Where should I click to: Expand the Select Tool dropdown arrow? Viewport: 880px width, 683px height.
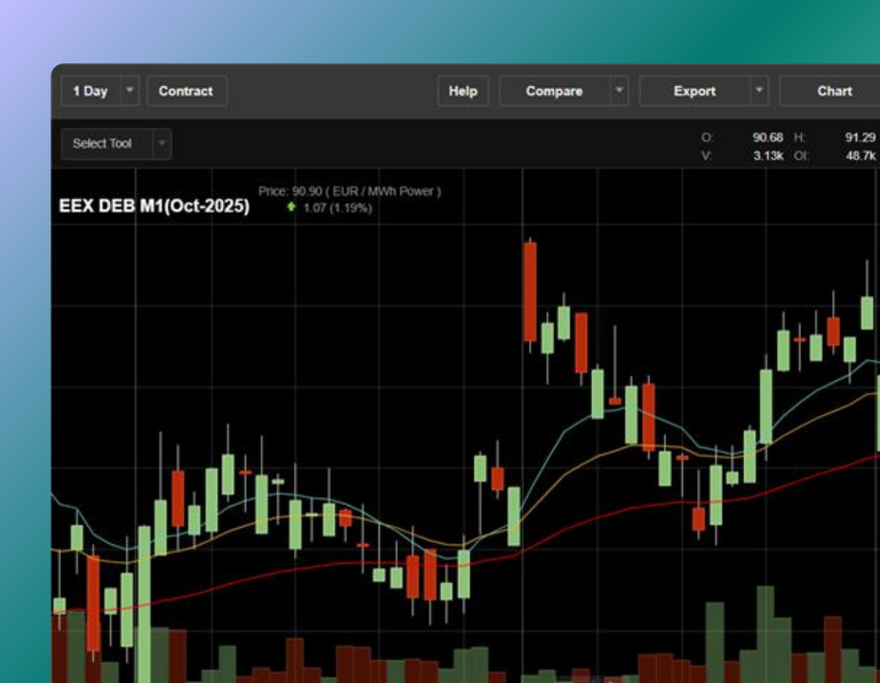click(x=162, y=143)
